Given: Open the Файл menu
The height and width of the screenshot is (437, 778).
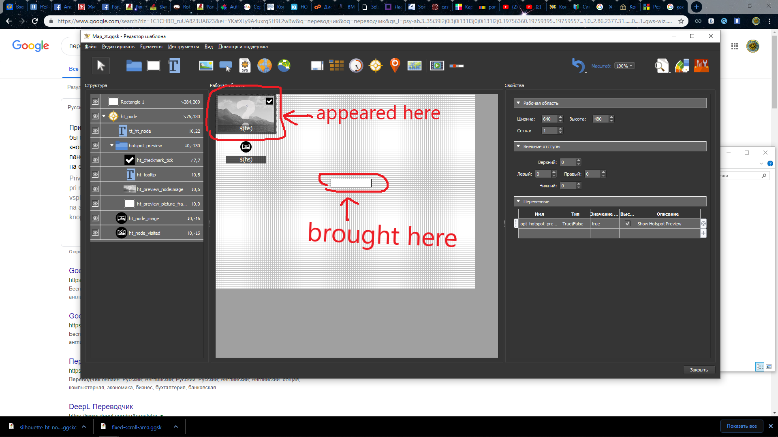Looking at the screenshot, I should pos(90,47).
